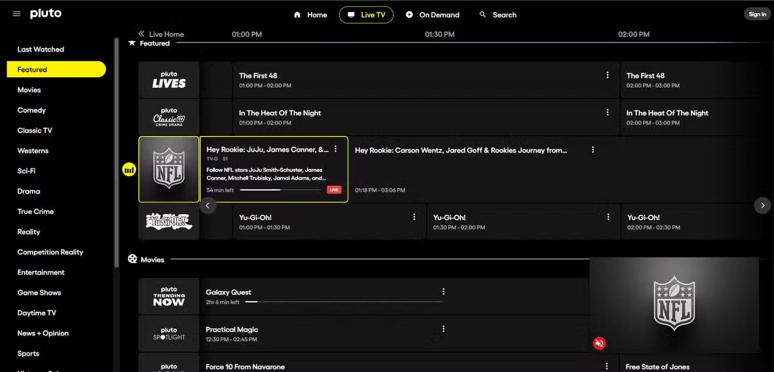Select Game Shows category
The image size is (774, 372).
[39, 293]
